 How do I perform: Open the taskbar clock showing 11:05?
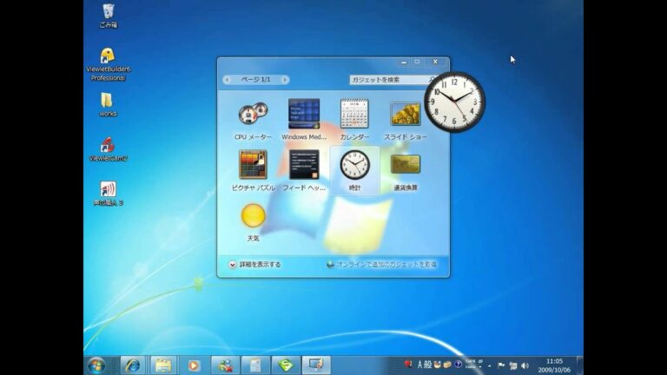(554, 365)
